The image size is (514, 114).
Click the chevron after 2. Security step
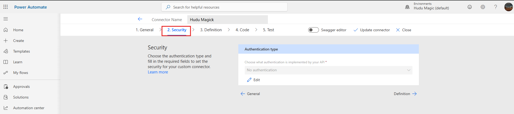193,30
